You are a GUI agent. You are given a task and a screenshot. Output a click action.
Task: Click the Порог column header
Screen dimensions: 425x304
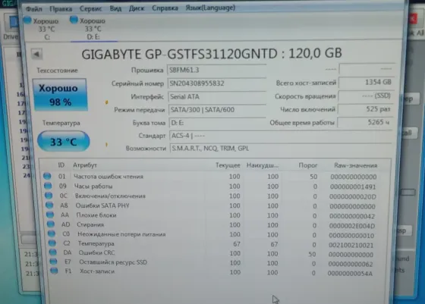click(x=307, y=165)
